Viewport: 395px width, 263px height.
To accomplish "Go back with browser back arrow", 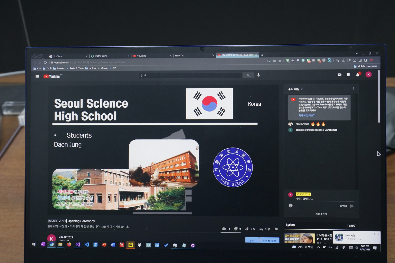I will [x=35, y=63].
